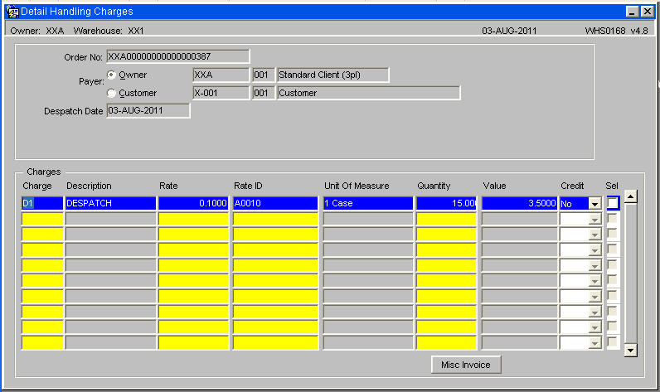The height and width of the screenshot is (392, 660).
Task: Click the Rate ID cell A0010
Action: click(x=275, y=203)
